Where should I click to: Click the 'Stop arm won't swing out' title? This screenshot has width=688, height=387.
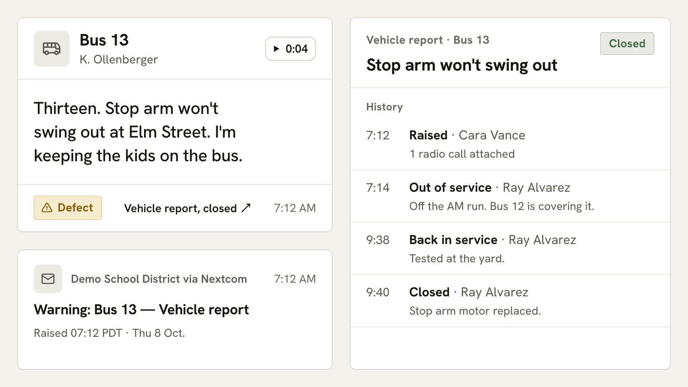click(462, 65)
